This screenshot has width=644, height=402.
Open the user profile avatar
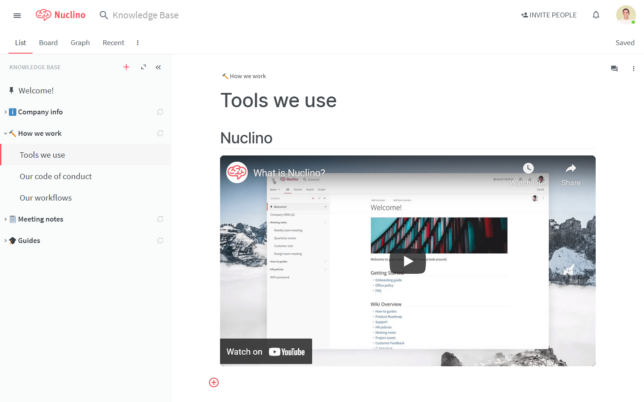(x=626, y=15)
